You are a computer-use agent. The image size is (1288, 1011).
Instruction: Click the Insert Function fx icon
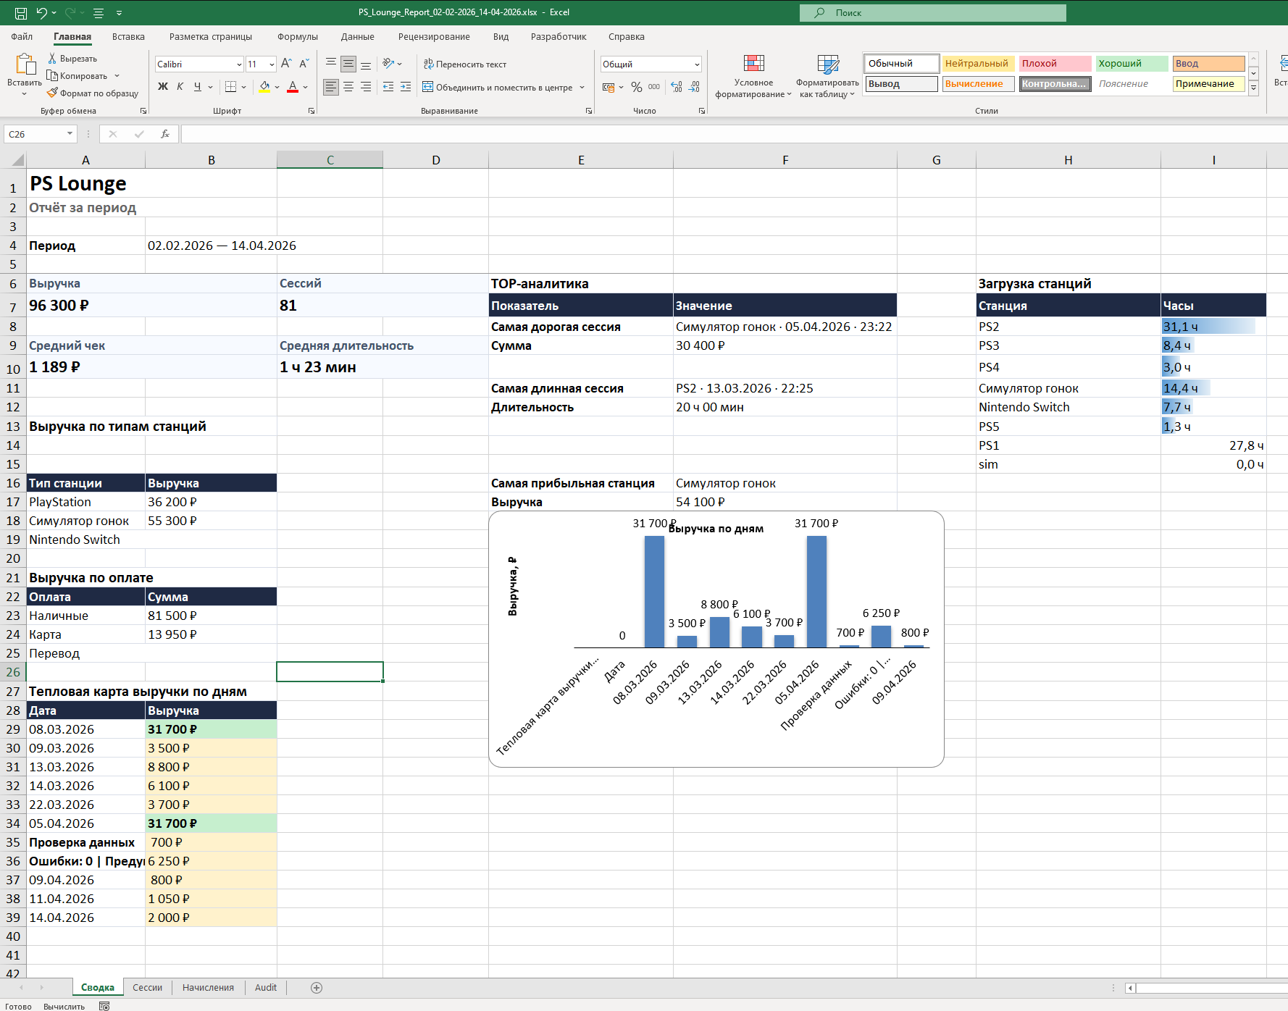coord(165,134)
